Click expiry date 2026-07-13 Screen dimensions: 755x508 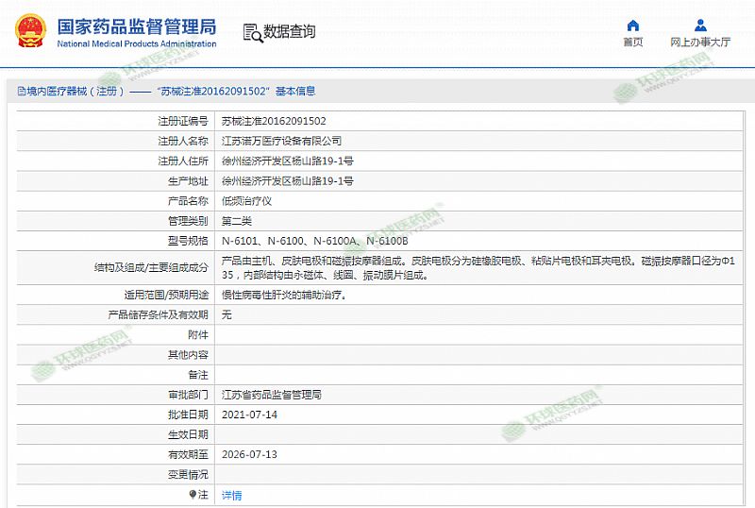[x=249, y=454]
